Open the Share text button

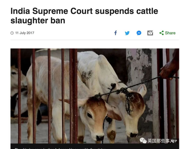coord(170,33)
